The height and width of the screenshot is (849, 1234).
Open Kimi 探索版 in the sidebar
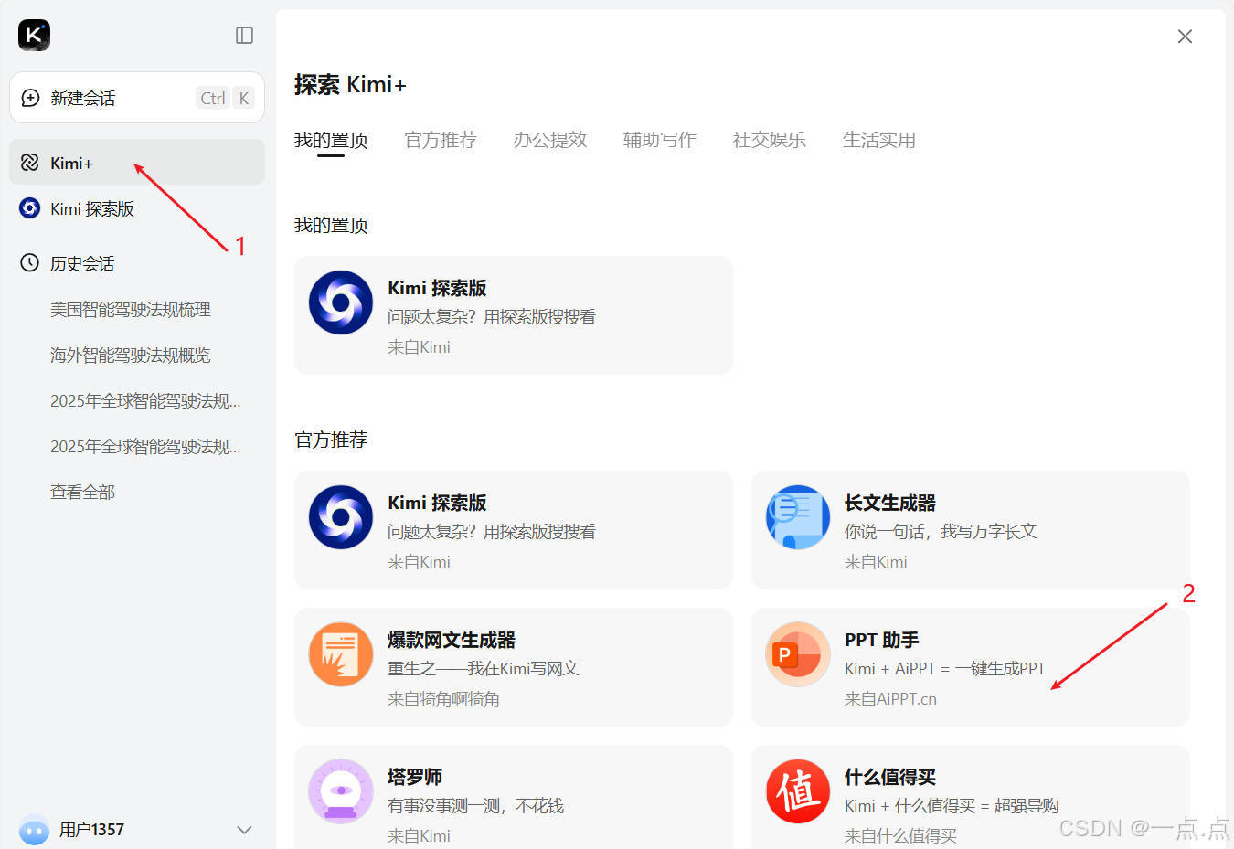[x=137, y=208]
